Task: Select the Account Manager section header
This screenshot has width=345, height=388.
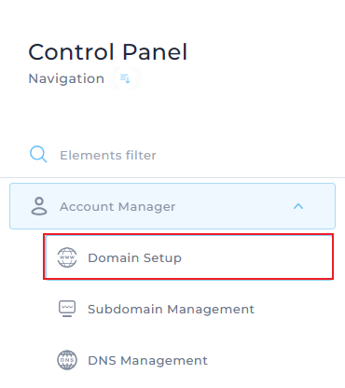Action: 172,206
